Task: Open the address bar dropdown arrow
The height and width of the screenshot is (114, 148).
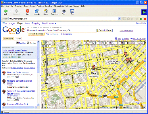Action: pyautogui.click(x=119, y=19)
